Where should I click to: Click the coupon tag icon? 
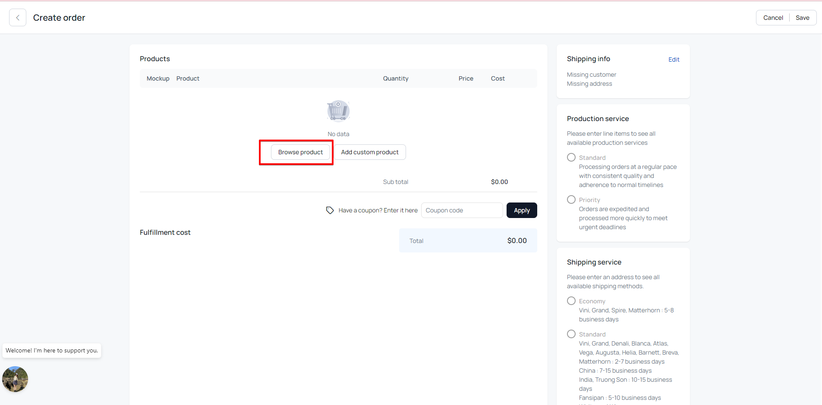[330, 210]
